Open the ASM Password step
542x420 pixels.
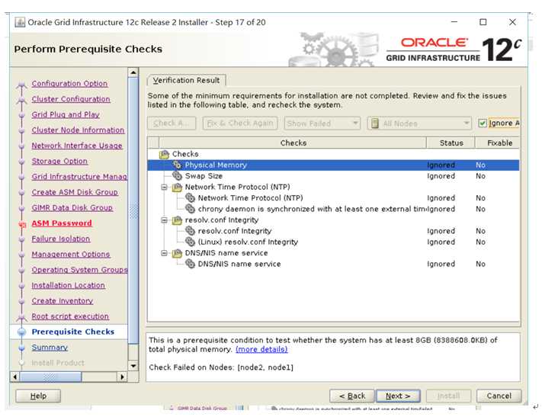pyautogui.click(x=62, y=223)
